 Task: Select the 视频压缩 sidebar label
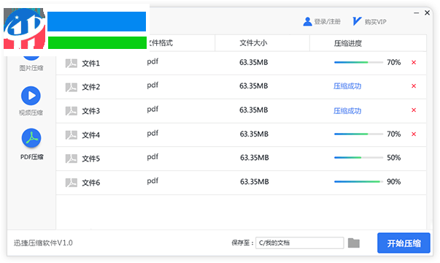click(31, 113)
